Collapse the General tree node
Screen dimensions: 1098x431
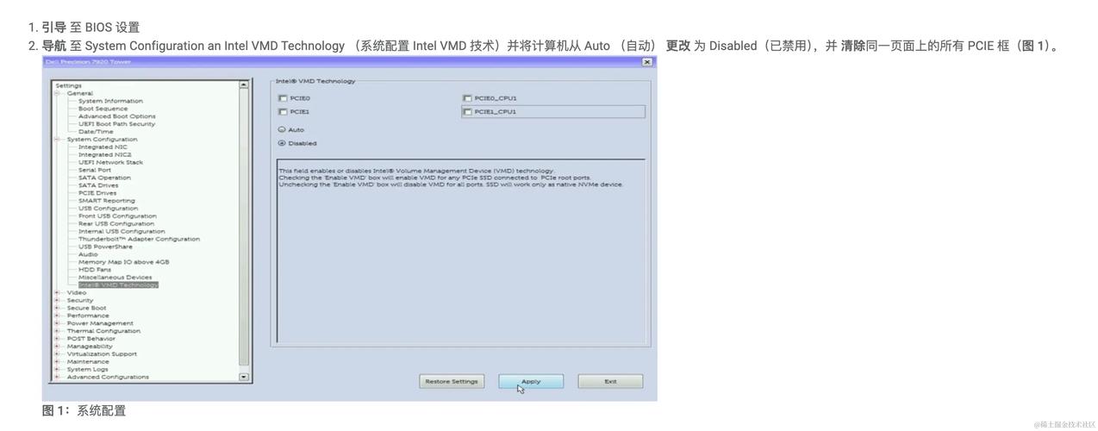point(58,93)
